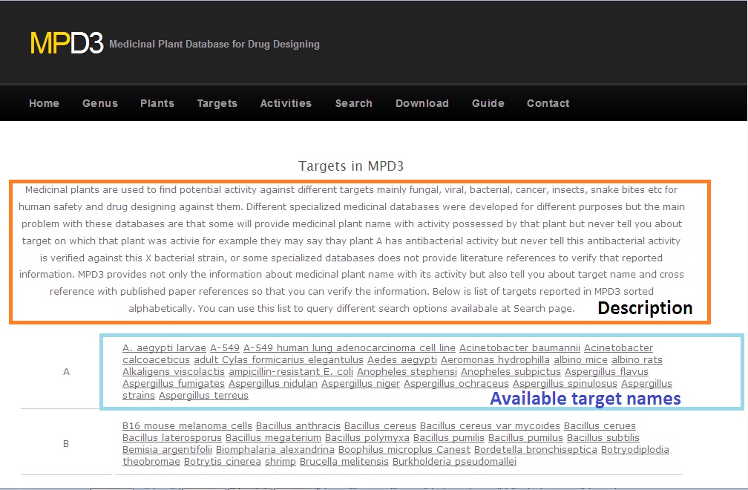Navigate to the Search page
This screenshot has width=748, height=490.
pos(353,103)
